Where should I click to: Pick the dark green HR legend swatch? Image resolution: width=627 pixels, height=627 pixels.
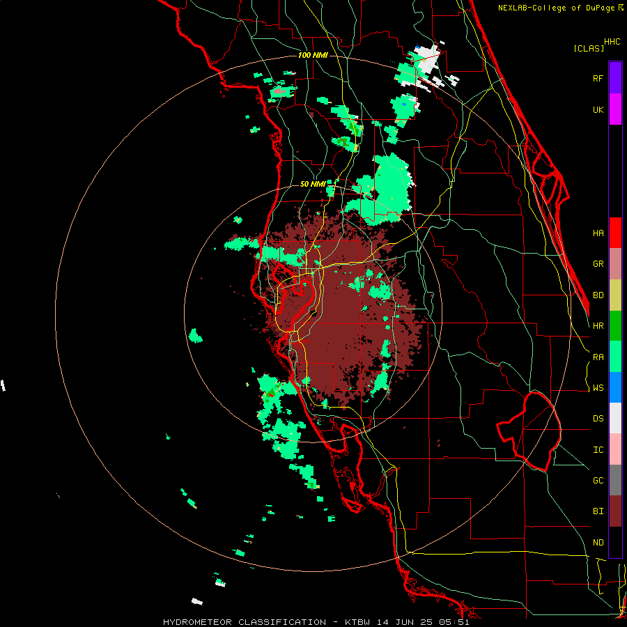(x=615, y=326)
